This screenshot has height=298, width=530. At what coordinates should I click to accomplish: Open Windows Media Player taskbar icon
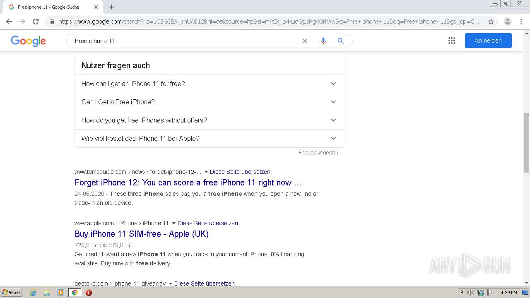click(61, 293)
